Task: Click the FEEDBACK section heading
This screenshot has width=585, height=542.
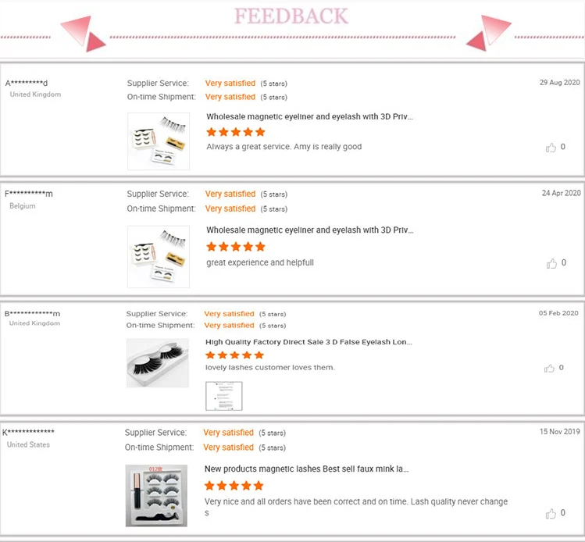Action: point(291,17)
